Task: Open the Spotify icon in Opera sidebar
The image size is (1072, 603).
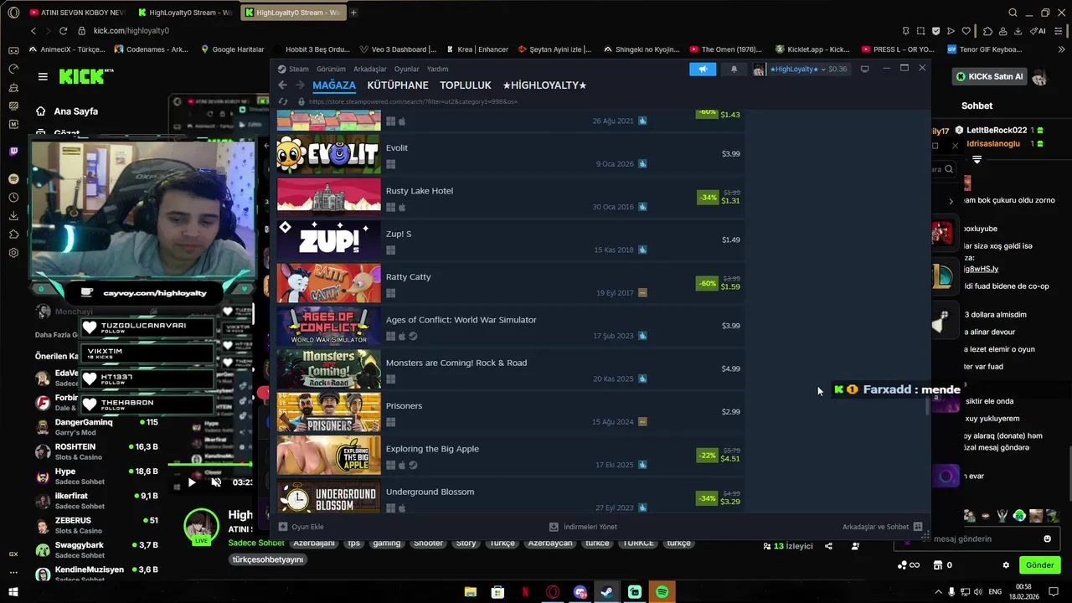Action: (x=13, y=178)
